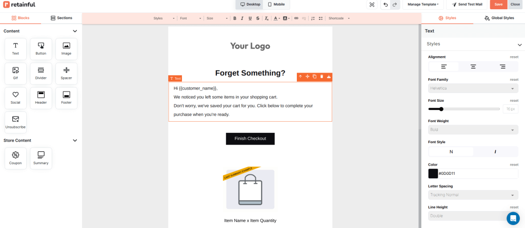The width and height of the screenshot is (525, 228).
Task: Open the Shortcode dropdown
Action: [x=339, y=18]
